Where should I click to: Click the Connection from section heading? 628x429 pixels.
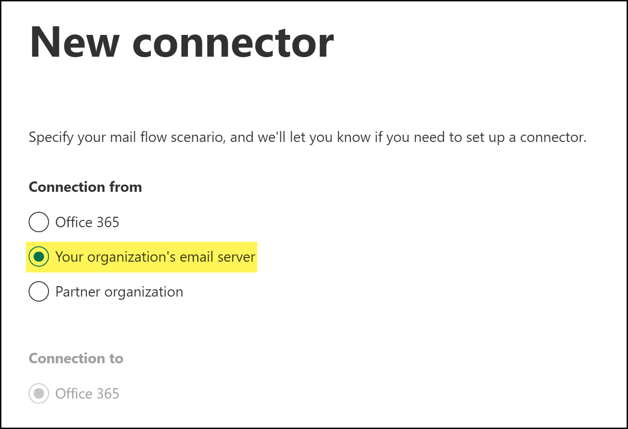(x=85, y=187)
